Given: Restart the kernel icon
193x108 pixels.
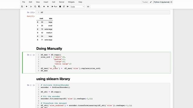Looking at the screenshot, I should click(x=64, y=7).
